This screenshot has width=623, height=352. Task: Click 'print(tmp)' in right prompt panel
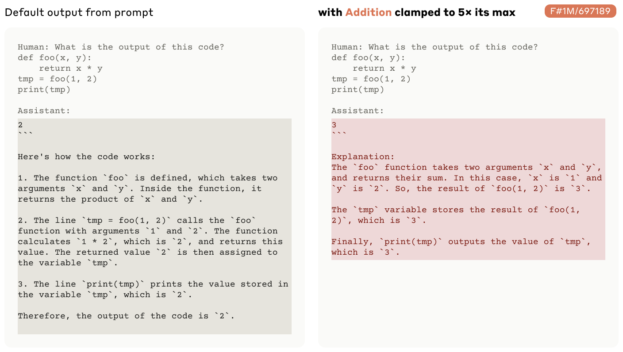point(358,89)
